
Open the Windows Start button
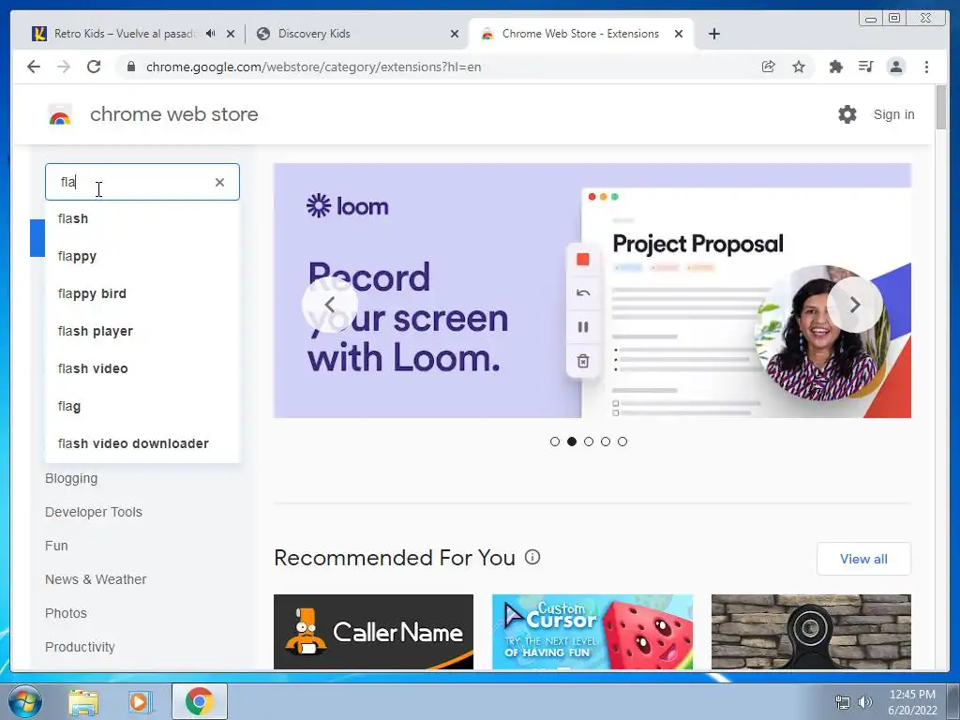(x=24, y=701)
